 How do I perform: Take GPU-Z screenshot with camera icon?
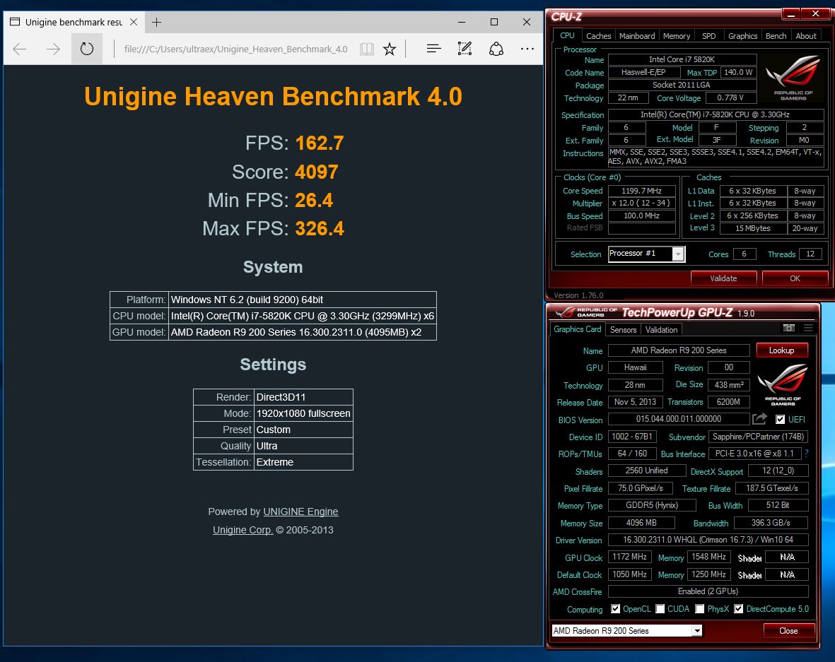[789, 328]
